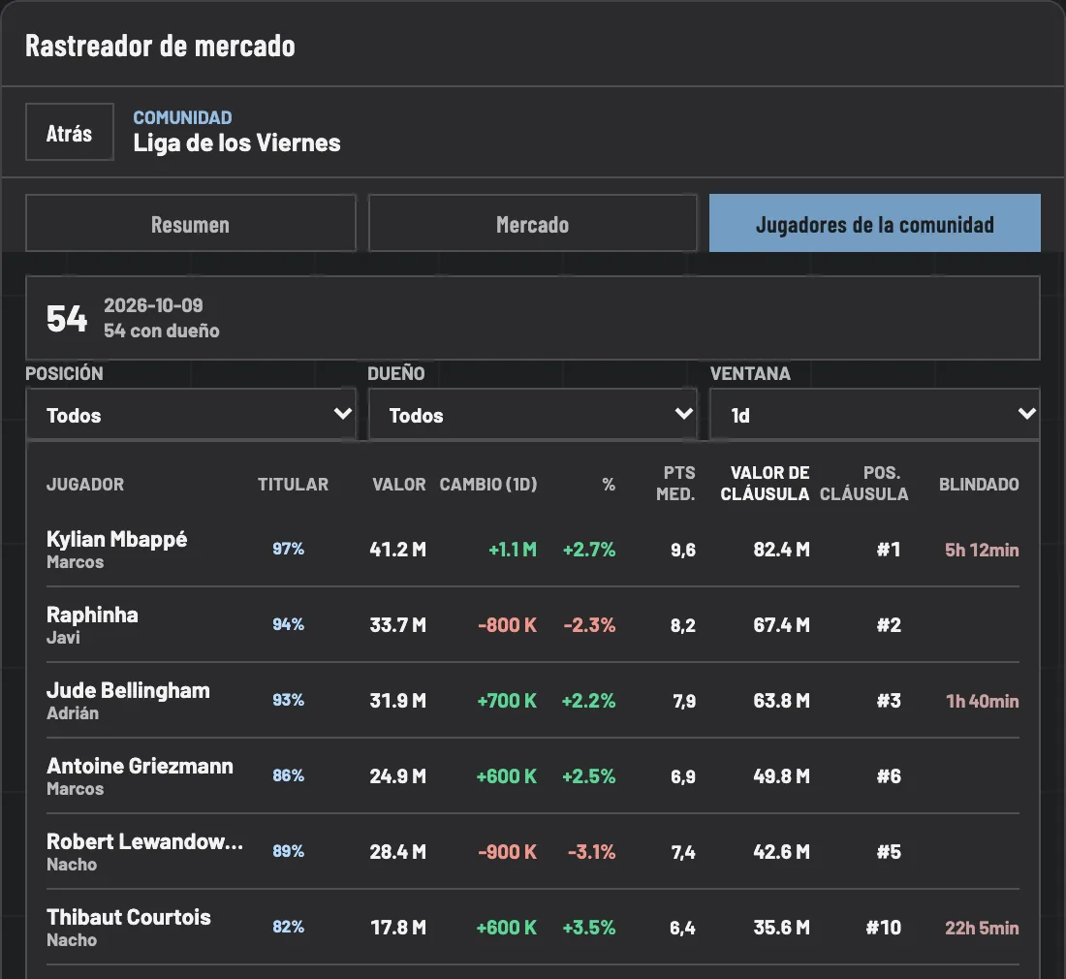Click Courtois' clause rank #10
This screenshot has width=1066, height=979.
coord(883,928)
